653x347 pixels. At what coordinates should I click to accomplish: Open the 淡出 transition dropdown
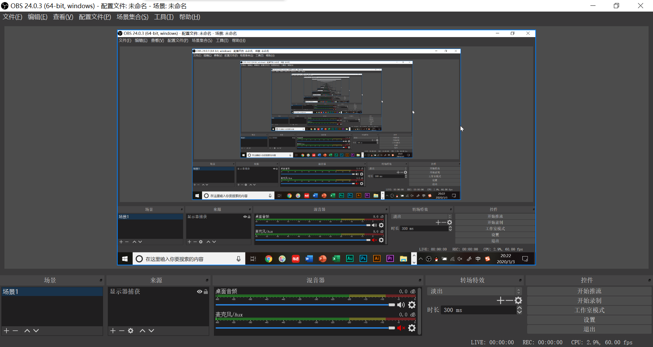(x=474, y=291)
